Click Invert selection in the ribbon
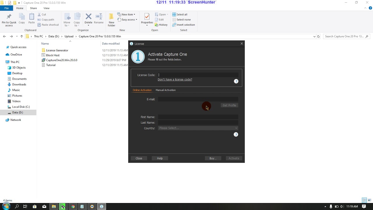The width and height of the screenshot is (373, 210). [184, 25]
